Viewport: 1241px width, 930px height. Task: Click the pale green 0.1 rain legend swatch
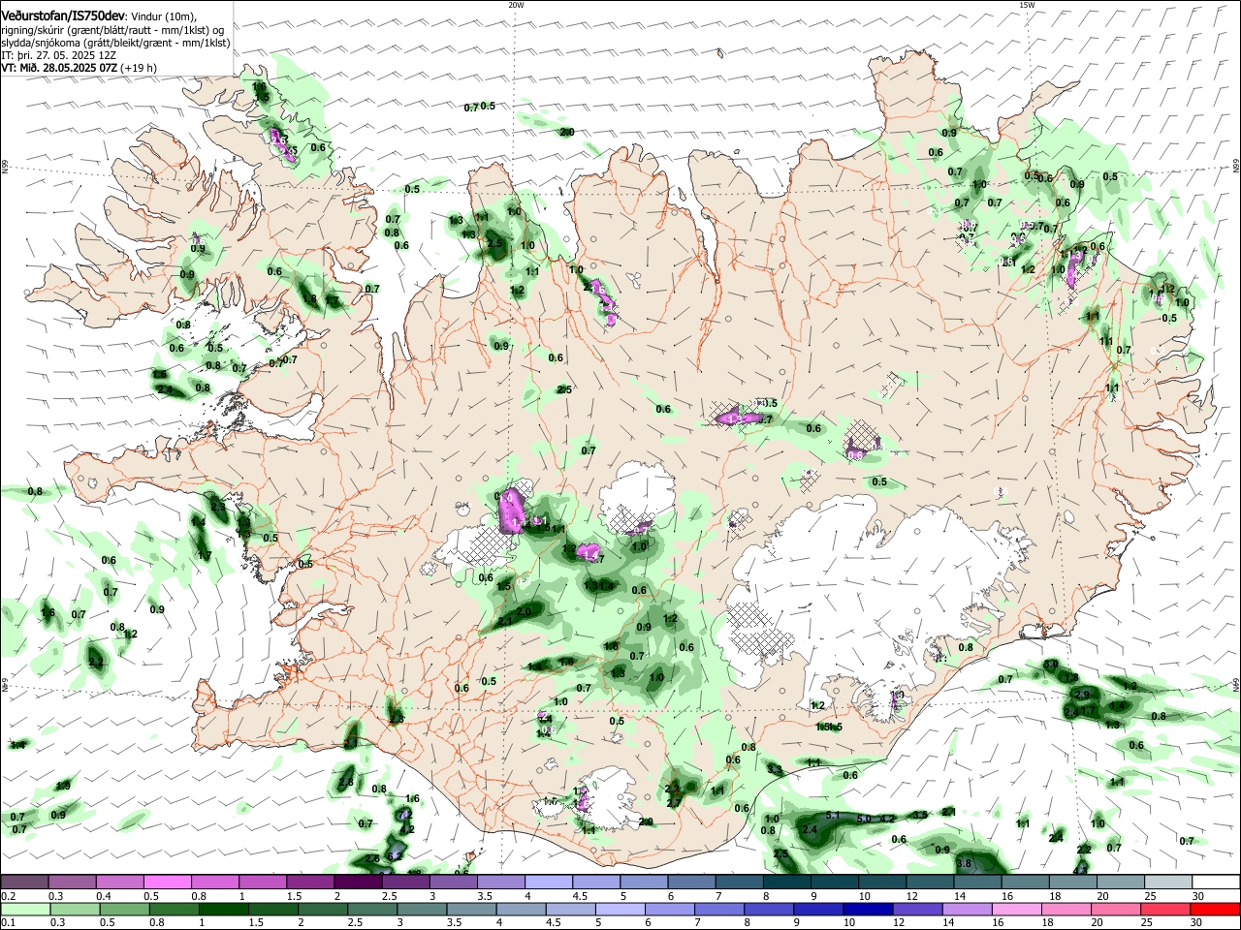(x=25, y=909)
